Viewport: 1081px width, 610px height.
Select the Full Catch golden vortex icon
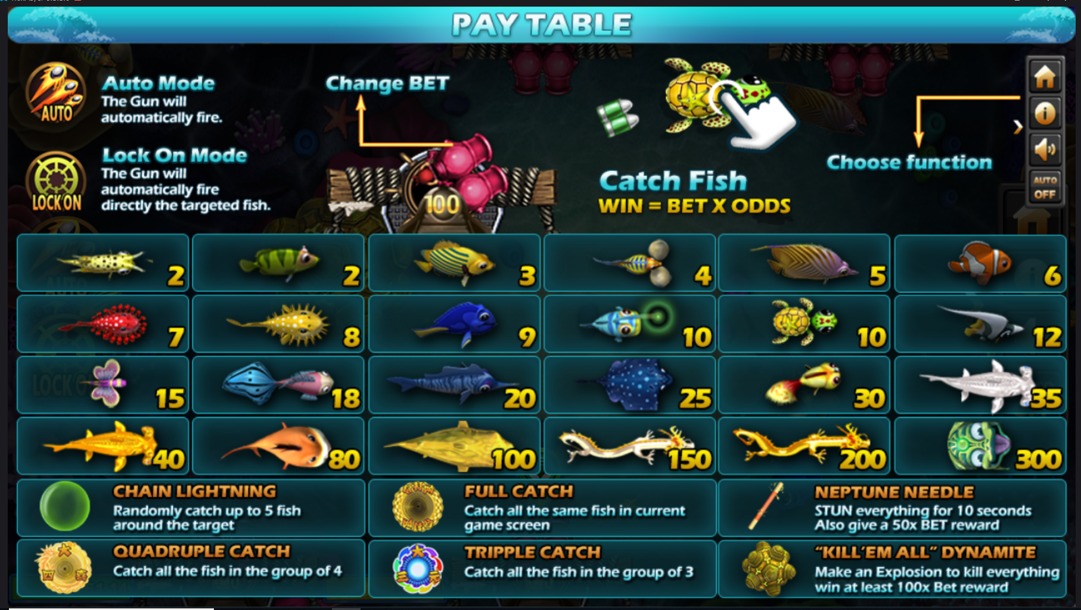tap(417, 507)
